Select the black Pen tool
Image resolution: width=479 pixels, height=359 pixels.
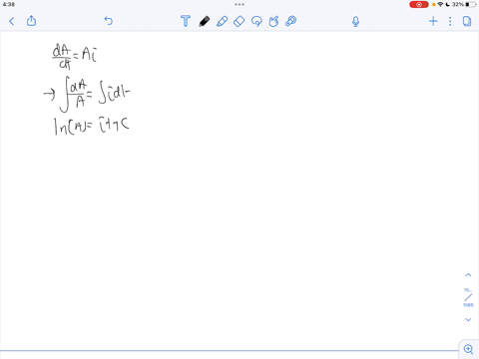point(205,21)
